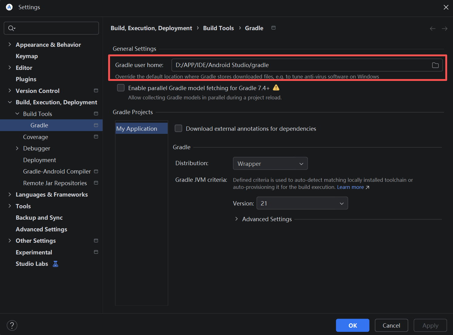Click project icon beside Coverage
The image size is (453, 335).
[96, 137]
